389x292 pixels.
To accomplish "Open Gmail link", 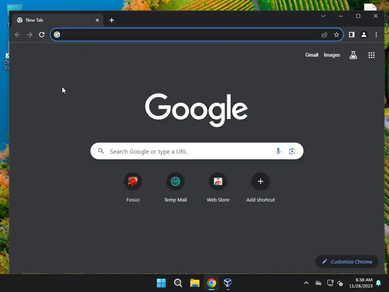I will 312,55.
